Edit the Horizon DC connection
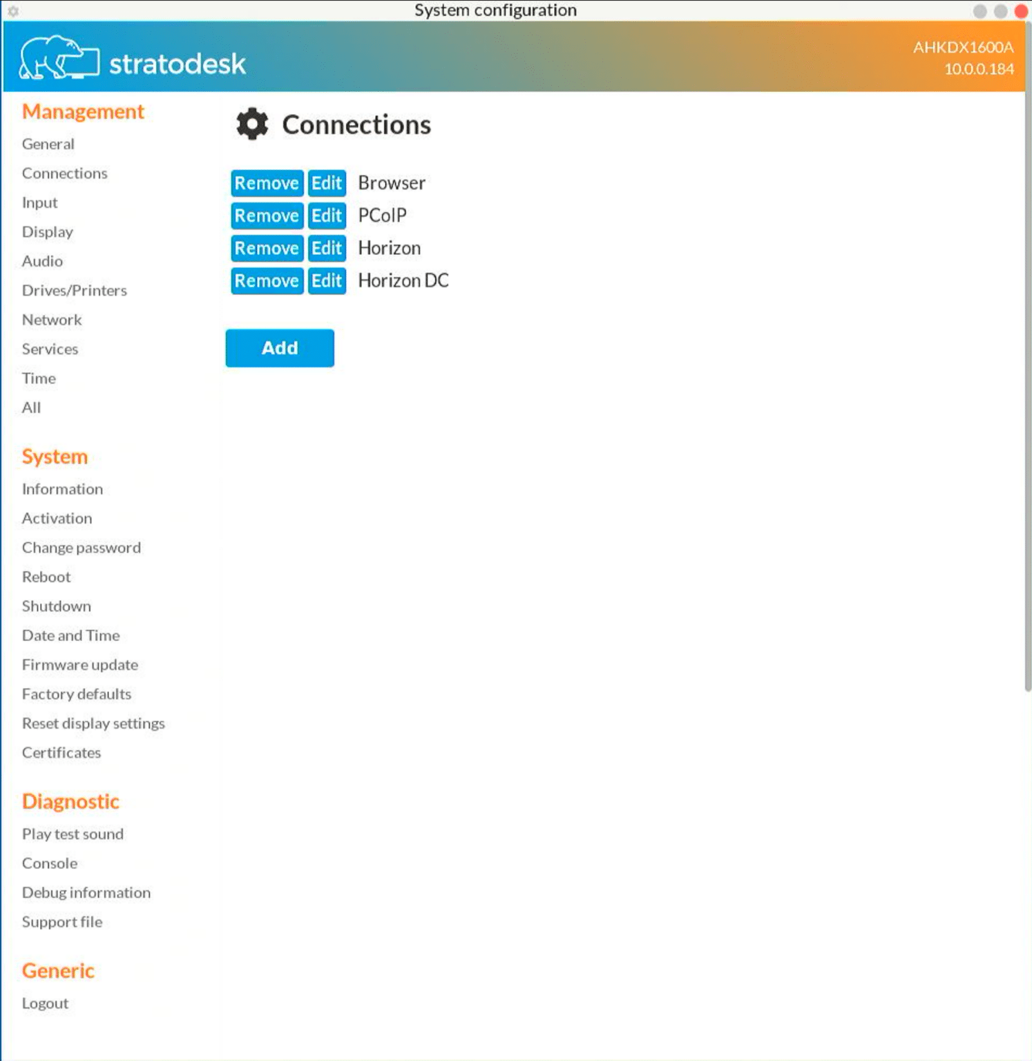The width and height of the screenshot is (1032, 1061). pyautogui.click(x=327, y=280)
